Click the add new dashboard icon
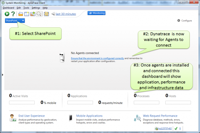The width and height of the screenshot is (200, 133). (x=33, y=14)
